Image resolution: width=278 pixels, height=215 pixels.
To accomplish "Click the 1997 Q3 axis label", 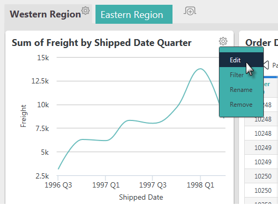I will 152,185.
